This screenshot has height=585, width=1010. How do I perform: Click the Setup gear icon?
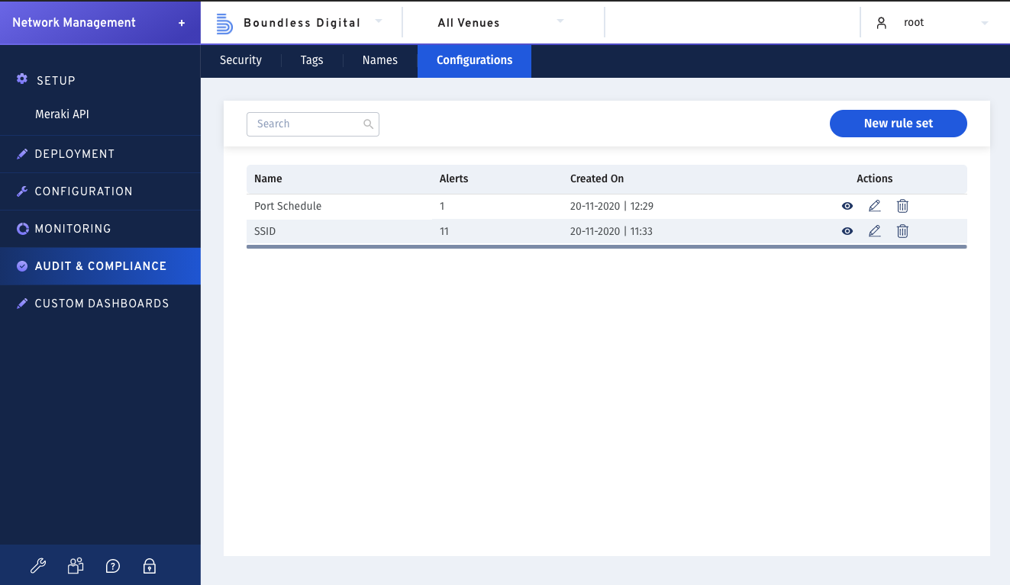22,79
